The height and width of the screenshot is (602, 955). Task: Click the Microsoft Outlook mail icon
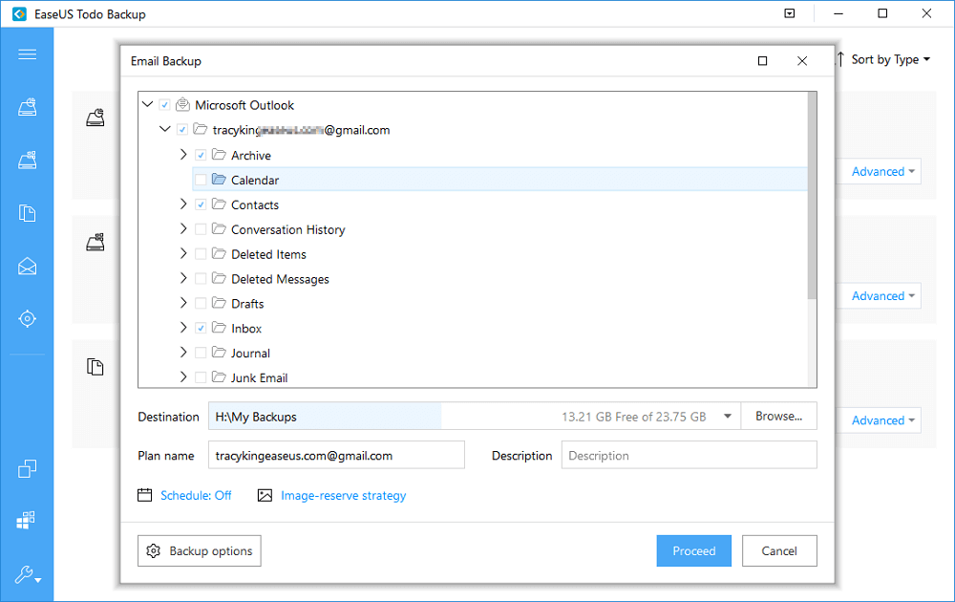click(x=182, y=105)
